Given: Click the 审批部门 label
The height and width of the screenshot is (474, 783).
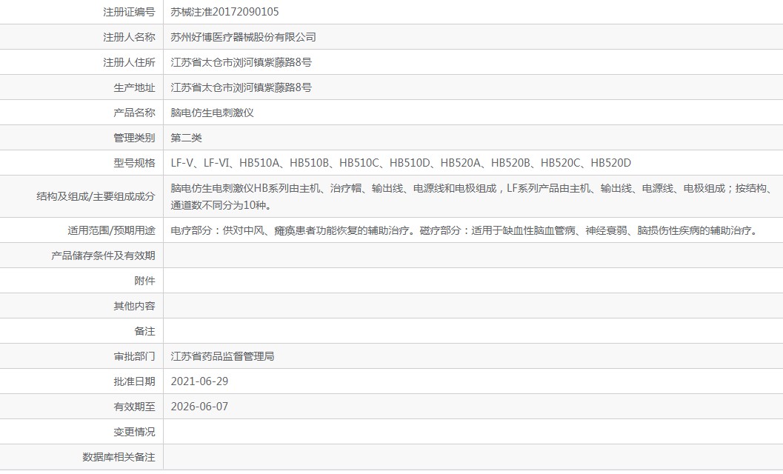Looking at the screenshot, I should 134,356.
